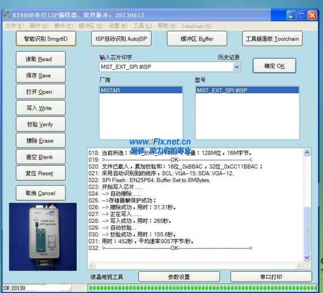Click log line 020 checksum text
This screenshot has width=323, height=293.
[176, 167]
